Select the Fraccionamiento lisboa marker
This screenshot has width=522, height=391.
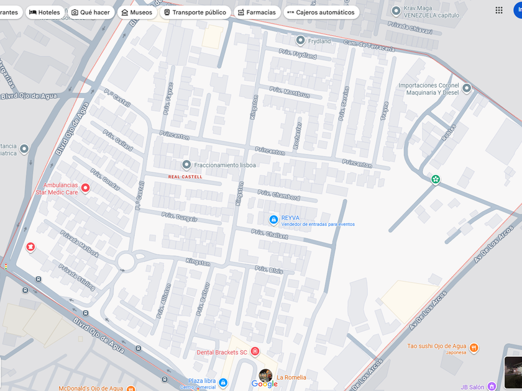[x=186, y=164]
